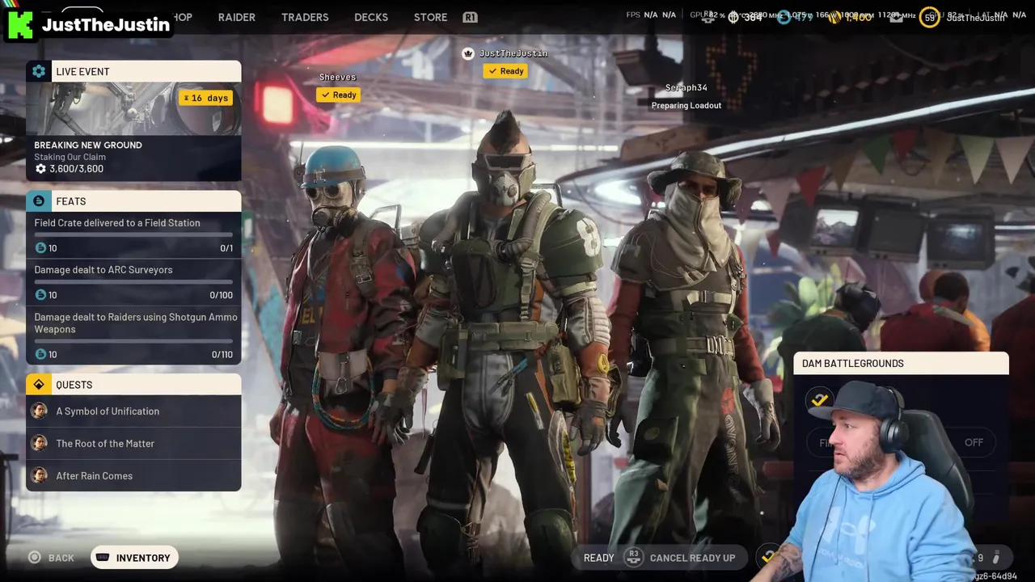Click the yellow striped coin currency icon
The height and width of the screenshot is (582, 1035).
pyautogui.click(x=834, y=17)
